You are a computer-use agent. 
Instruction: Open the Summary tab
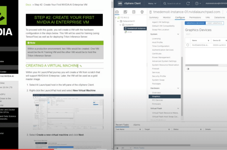154,17
